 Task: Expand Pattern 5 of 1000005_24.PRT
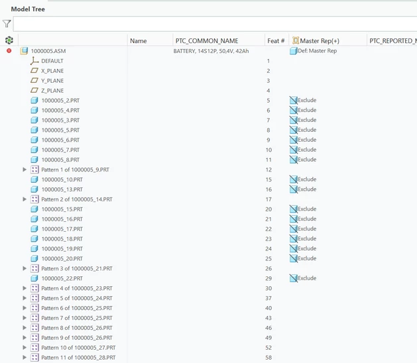click(25, 298)
